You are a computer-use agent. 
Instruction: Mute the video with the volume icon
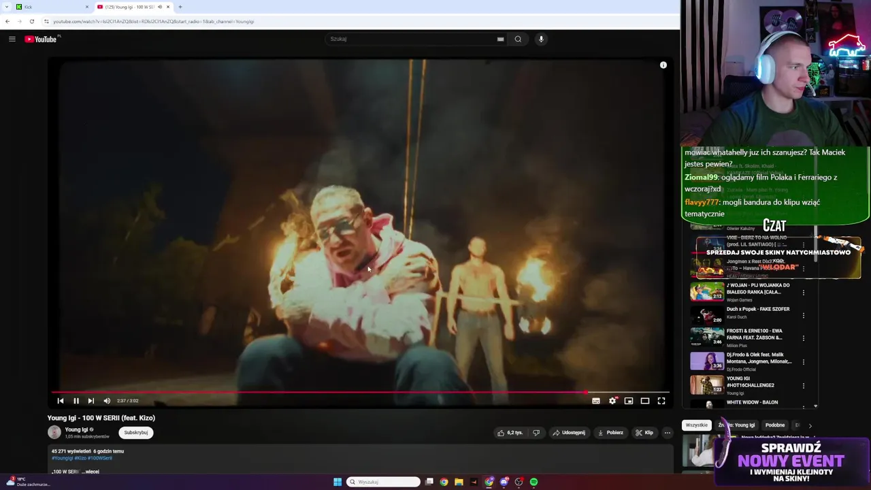point(107,401)
